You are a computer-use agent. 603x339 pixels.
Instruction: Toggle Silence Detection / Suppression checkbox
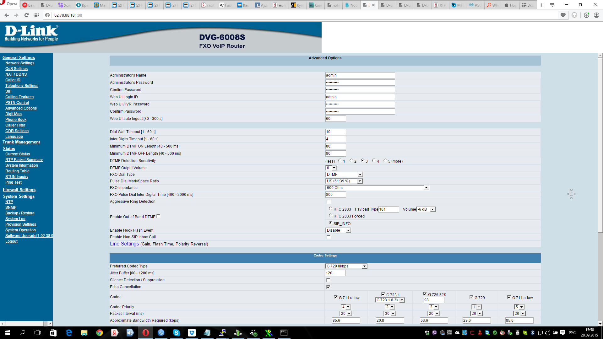click(x=328, y=280)
